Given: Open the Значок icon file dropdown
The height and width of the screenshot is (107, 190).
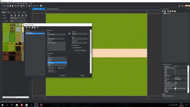Looking at the screenshot, I should [x=80, y=34].
